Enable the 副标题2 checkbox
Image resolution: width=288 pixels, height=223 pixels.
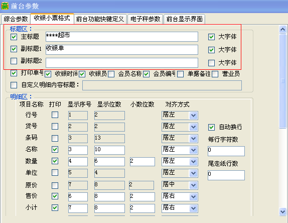(14, 61)
